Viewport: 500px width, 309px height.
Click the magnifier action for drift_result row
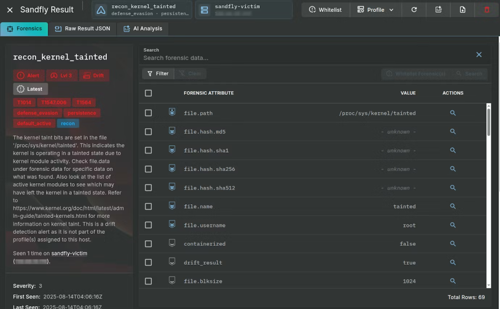point(453,263)
